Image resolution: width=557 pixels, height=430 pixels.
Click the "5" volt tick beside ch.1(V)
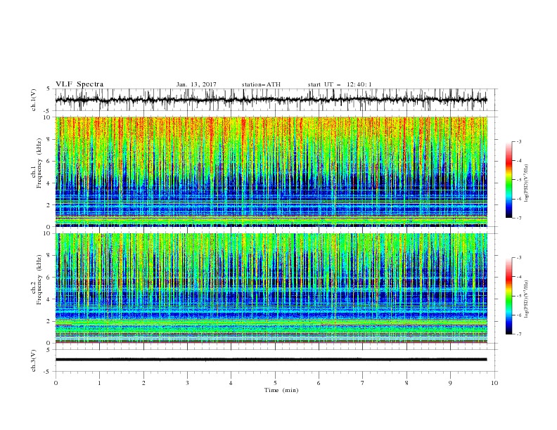[49, 89]
